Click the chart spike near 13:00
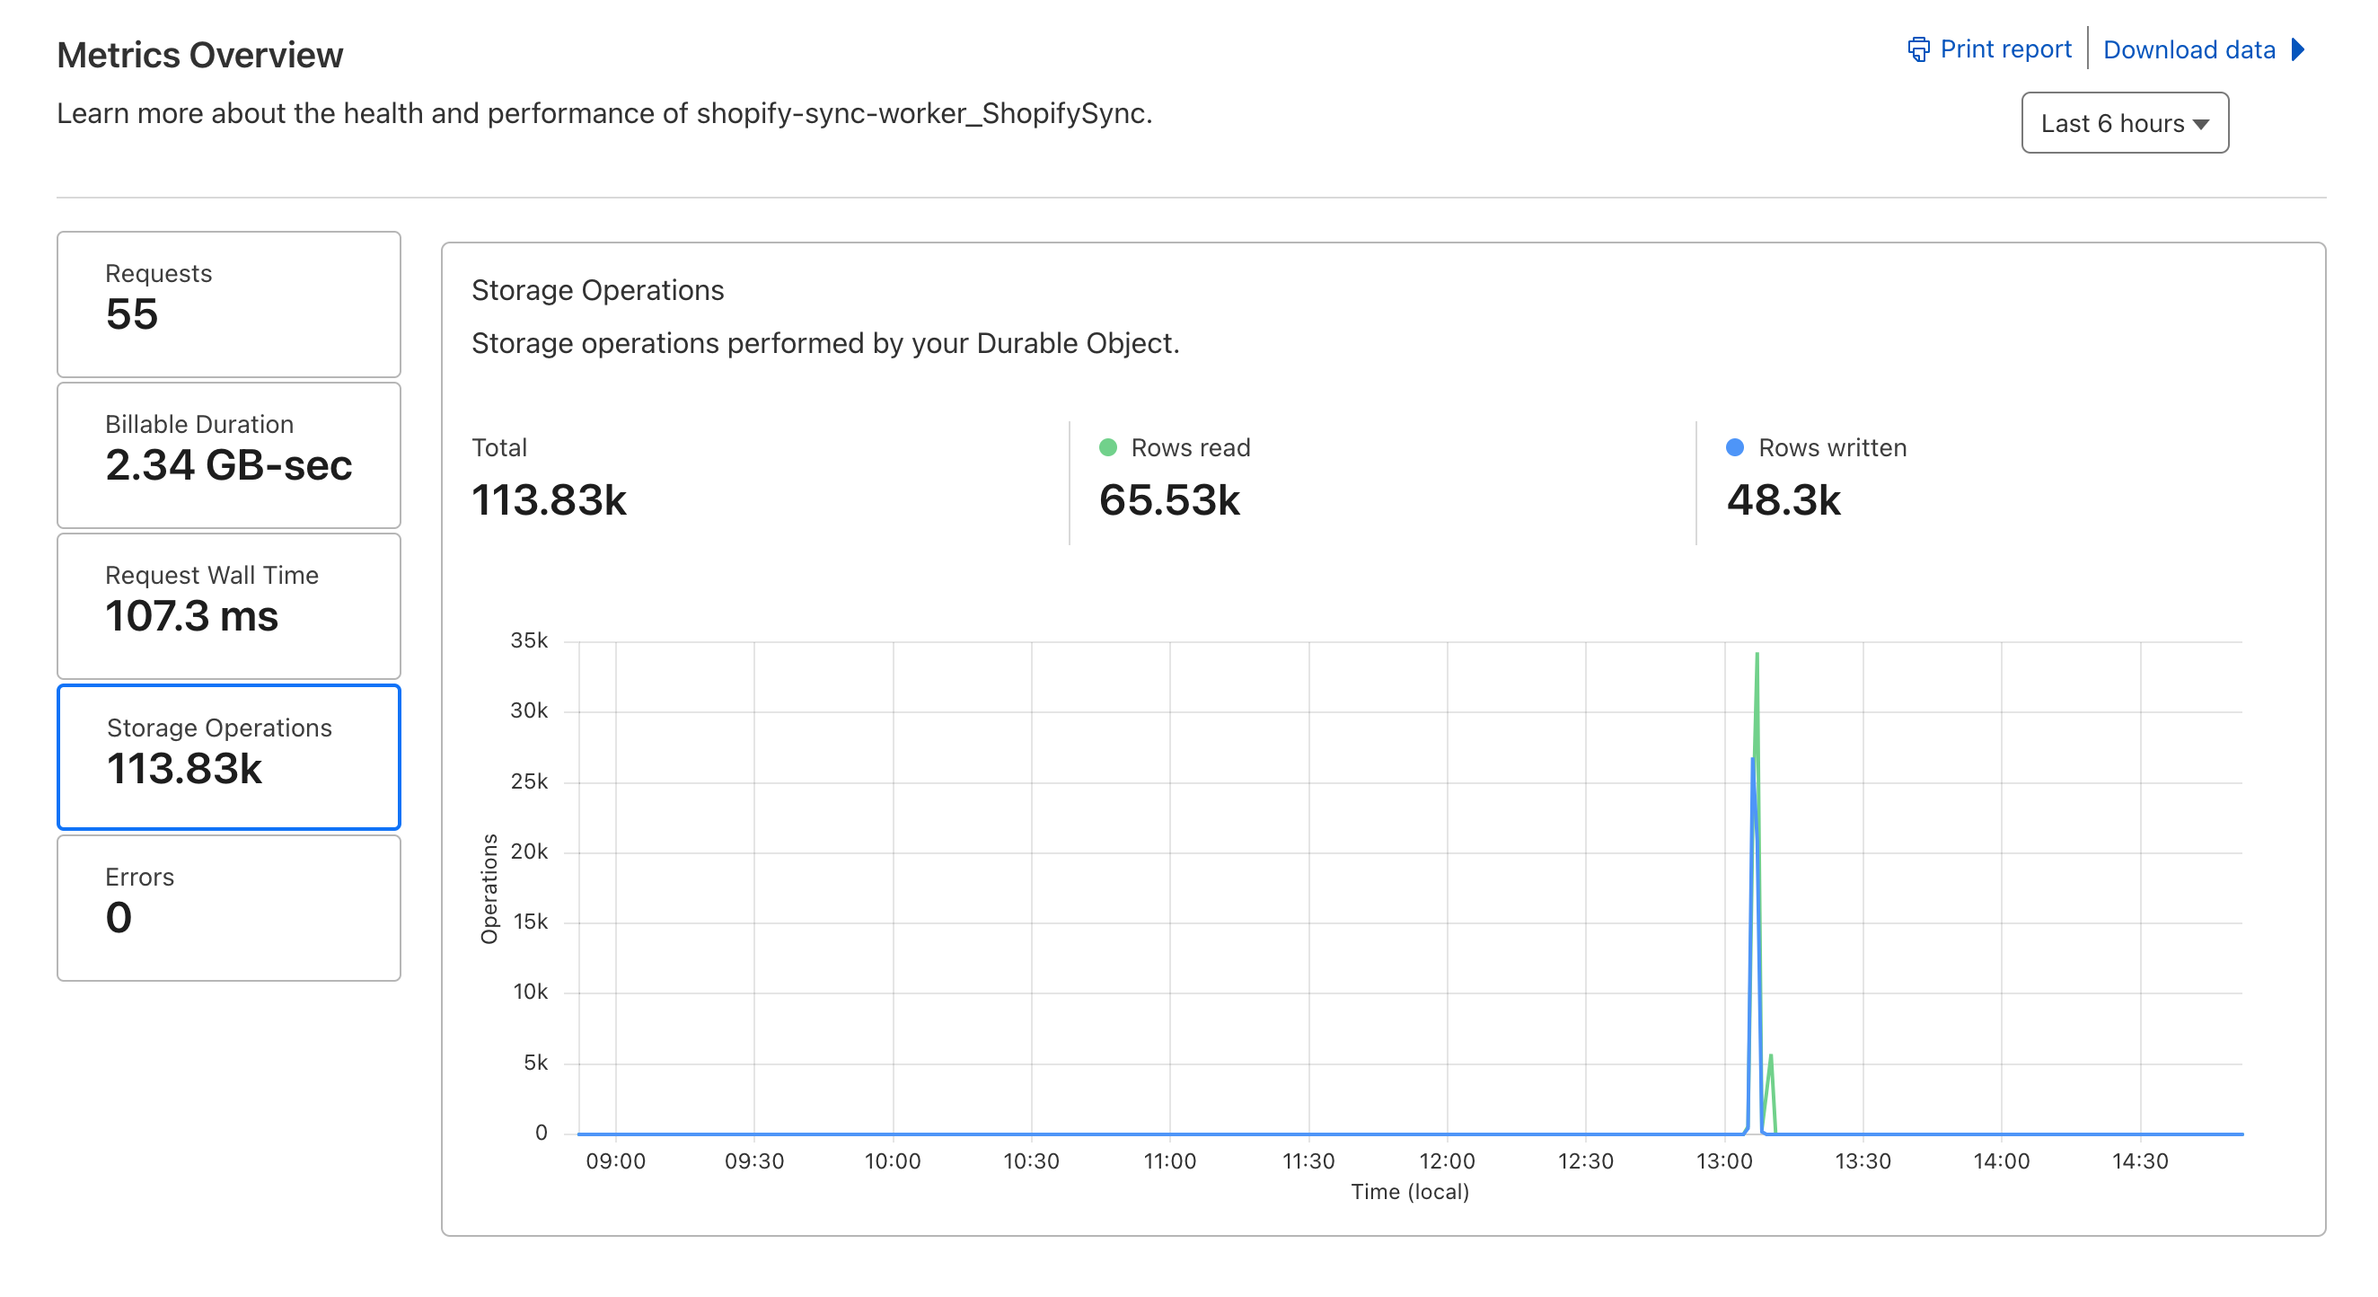 [1754, 785]
